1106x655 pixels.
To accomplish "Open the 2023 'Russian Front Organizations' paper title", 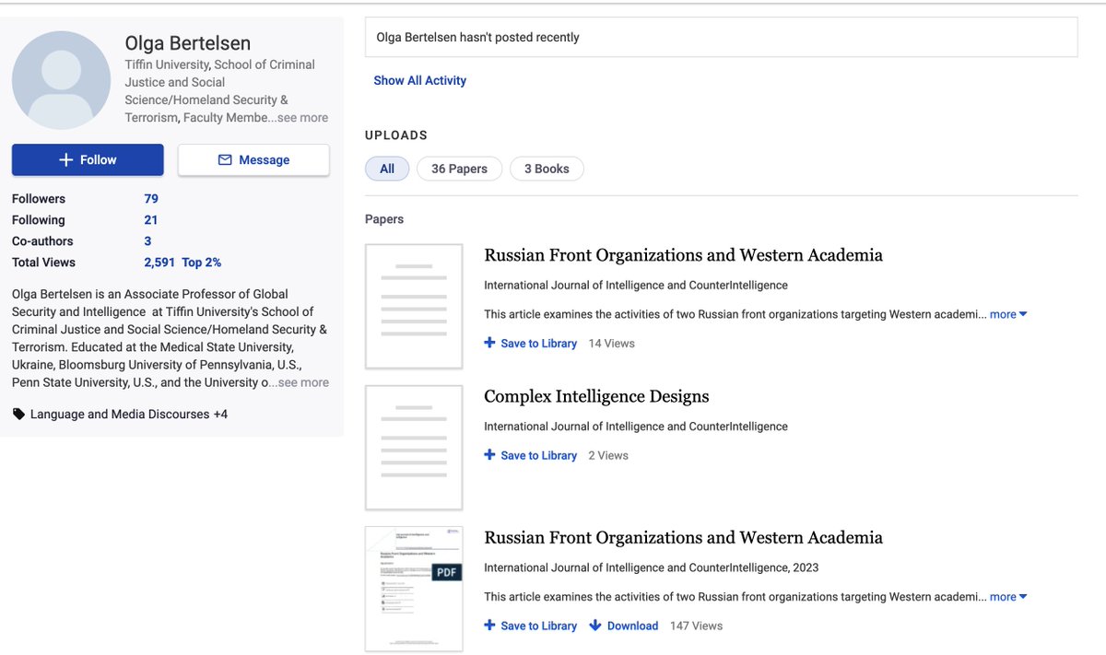I will 683,538.
